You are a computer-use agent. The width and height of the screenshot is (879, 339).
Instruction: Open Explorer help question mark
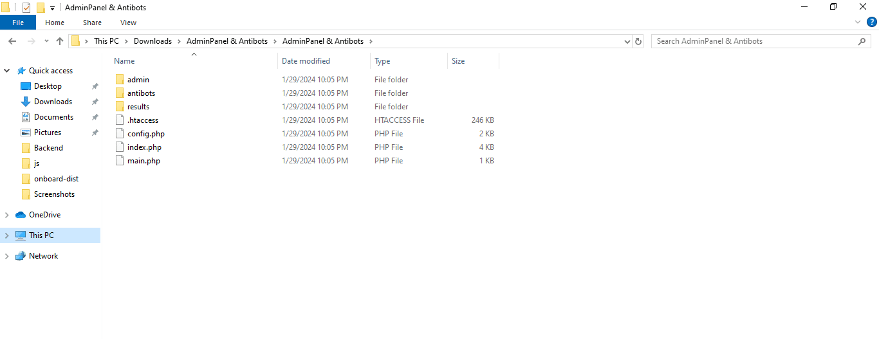(872, 23)
